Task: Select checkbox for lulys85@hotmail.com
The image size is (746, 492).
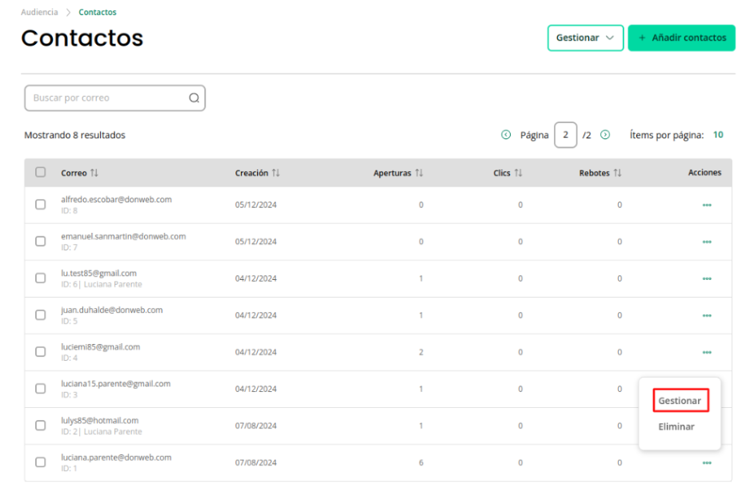Action: pyautogui.click(x=41, y=426)
